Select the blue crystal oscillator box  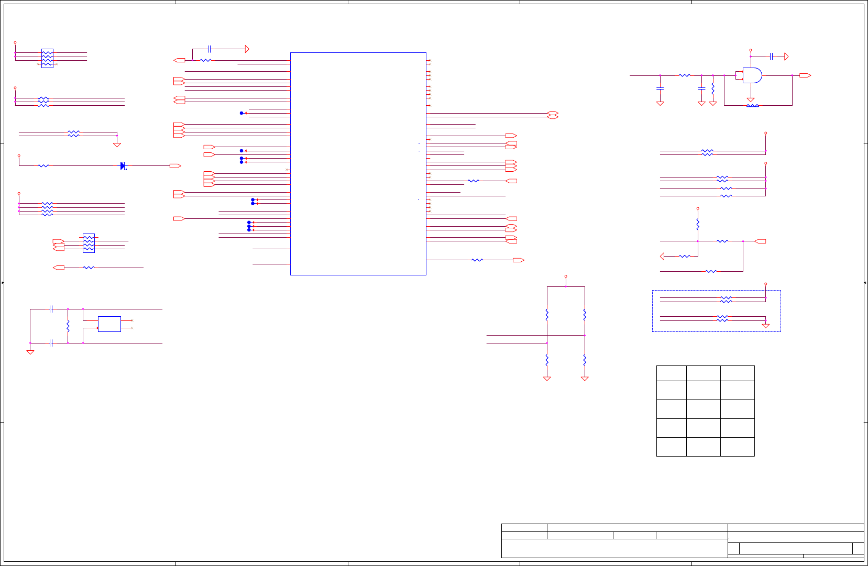109,324
